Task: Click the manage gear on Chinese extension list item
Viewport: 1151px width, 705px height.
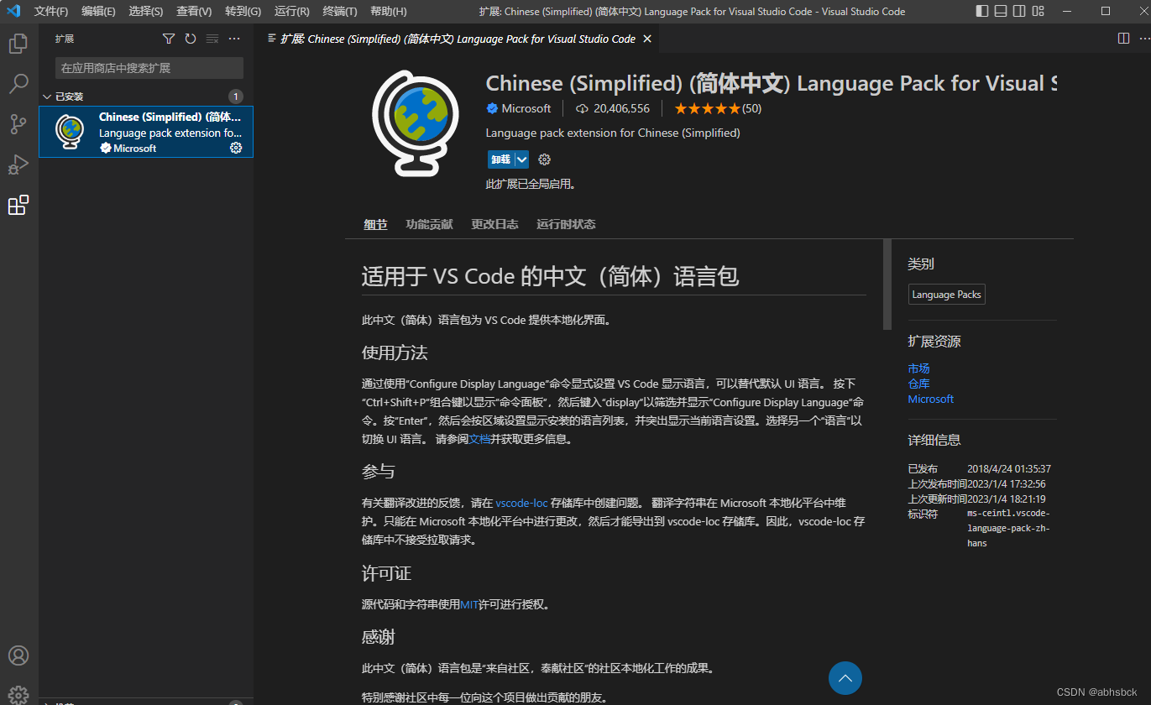Action: pos(236,148)
